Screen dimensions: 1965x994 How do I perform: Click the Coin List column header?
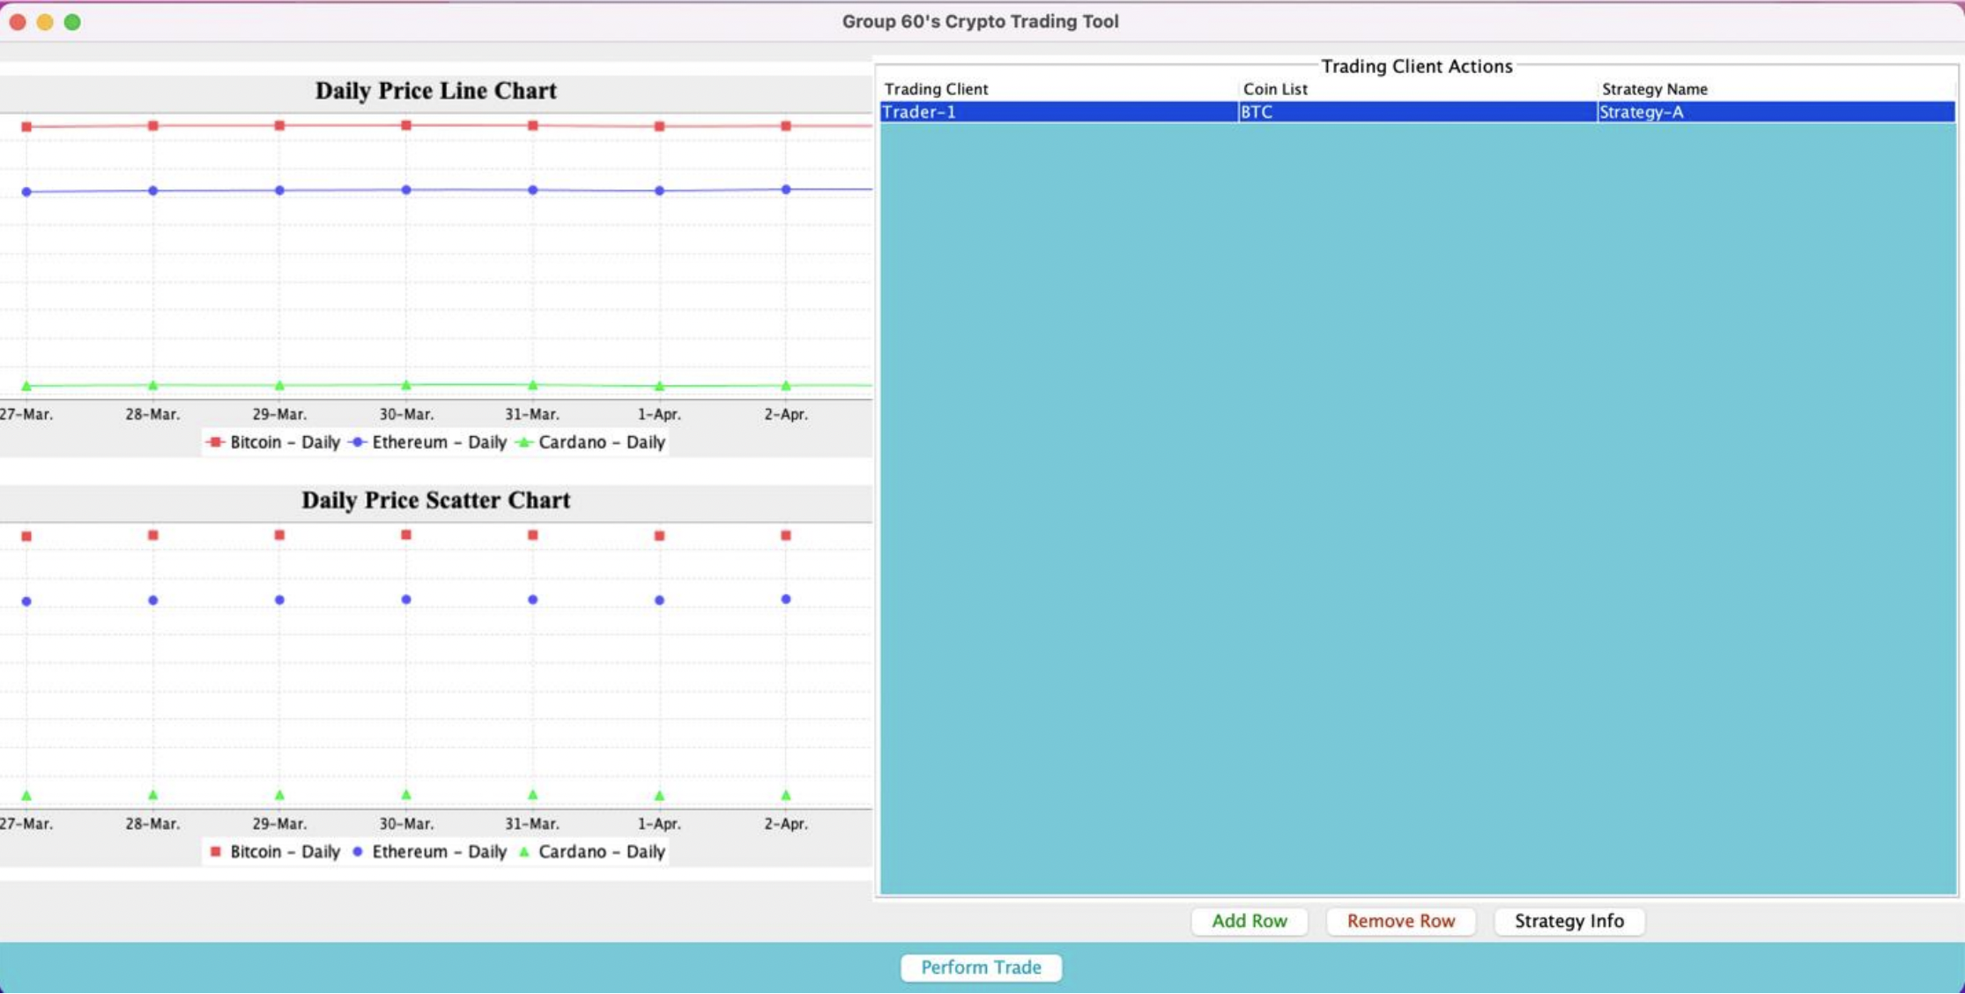point(1275,89)
